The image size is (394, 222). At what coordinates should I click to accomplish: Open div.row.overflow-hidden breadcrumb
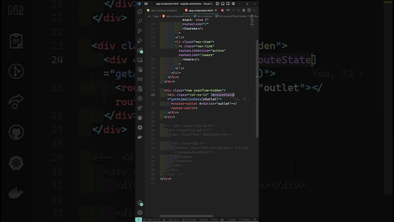click(x=231, y=16)
